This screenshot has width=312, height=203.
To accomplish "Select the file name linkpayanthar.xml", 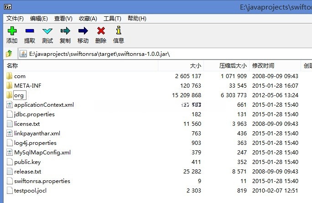I will [37, 133].
